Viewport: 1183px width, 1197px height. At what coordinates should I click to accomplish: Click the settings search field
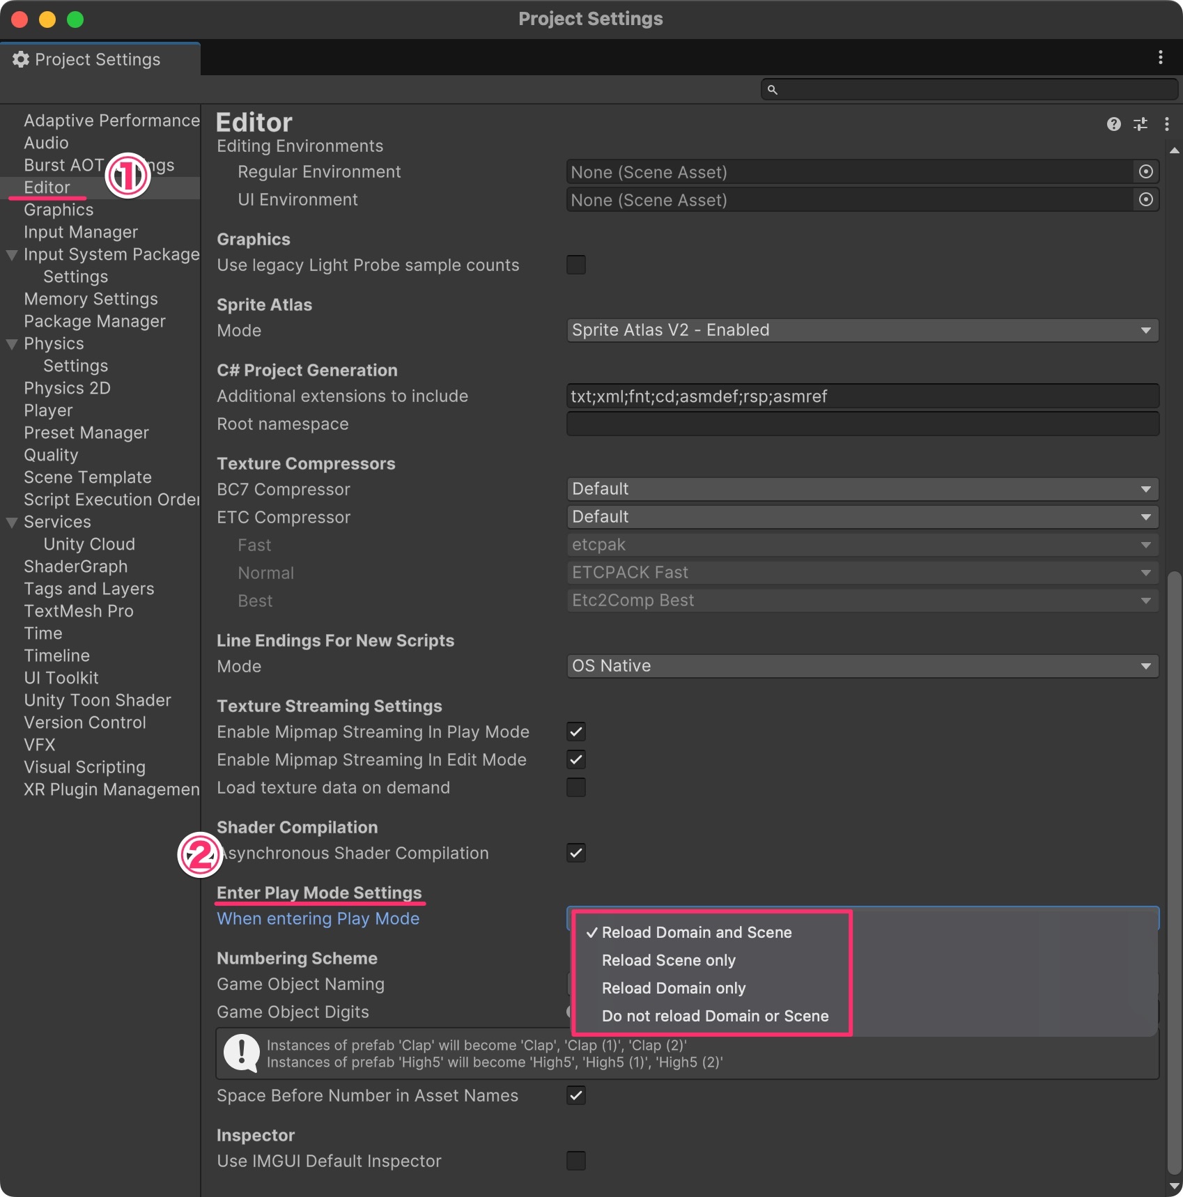point(969,89)
